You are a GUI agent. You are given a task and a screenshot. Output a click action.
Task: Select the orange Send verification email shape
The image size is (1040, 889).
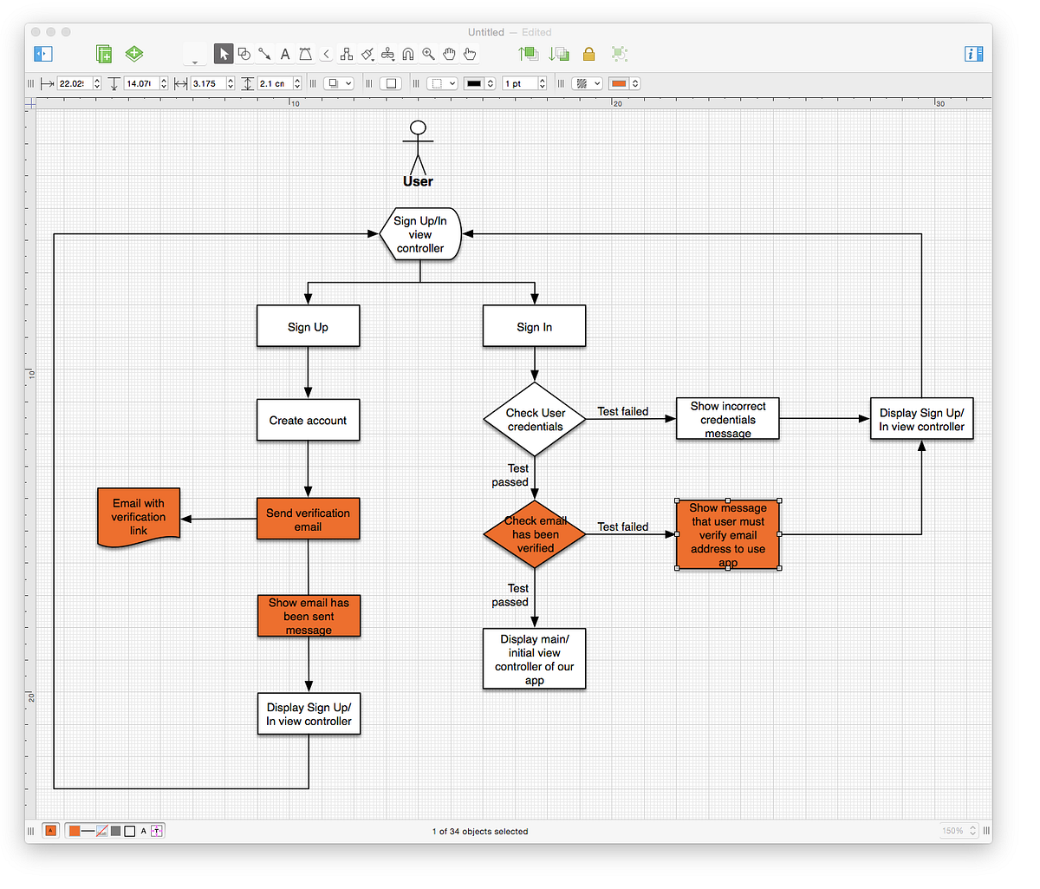[308, 519]
